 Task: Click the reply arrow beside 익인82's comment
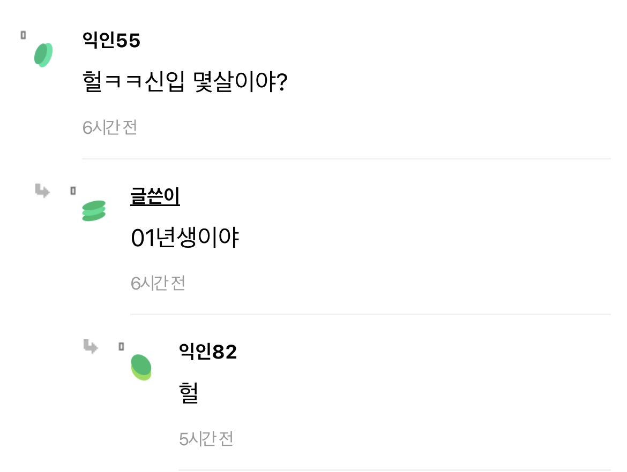coord(91,347)
